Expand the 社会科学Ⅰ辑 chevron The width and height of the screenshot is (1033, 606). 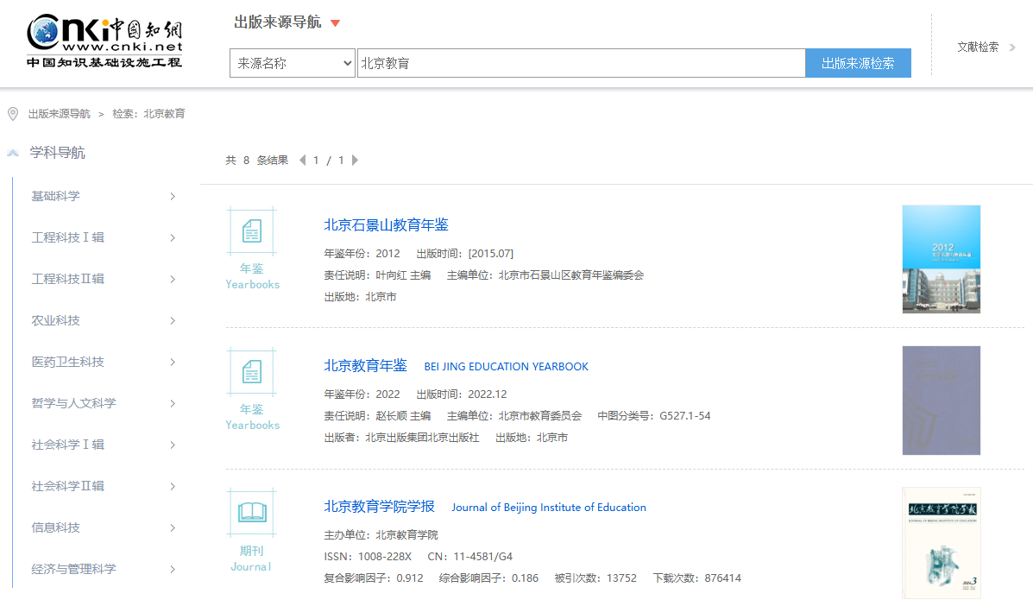pyautogui.click(x=173, y=445)
